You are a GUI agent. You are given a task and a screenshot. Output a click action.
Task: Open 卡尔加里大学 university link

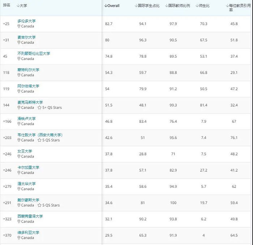pyautogui.click(x=28, y=167)
